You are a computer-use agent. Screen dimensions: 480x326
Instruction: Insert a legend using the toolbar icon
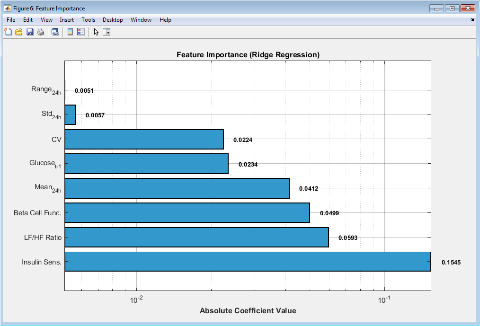point(80,32)
